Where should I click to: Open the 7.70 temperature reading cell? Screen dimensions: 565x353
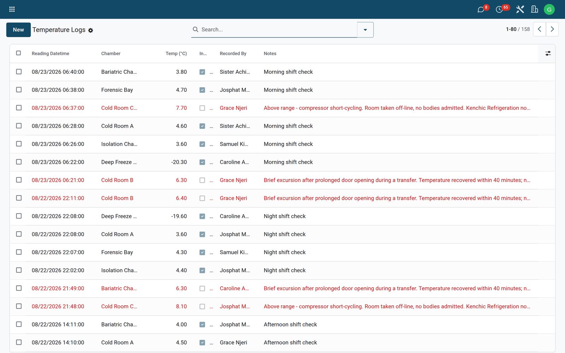point(181,108)
